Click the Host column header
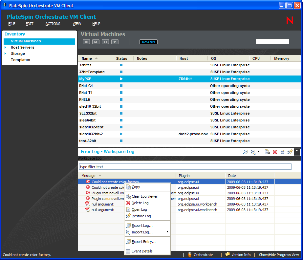Viewport: 303px width, 260px height. pyautogui.click(x=192, y=58)
